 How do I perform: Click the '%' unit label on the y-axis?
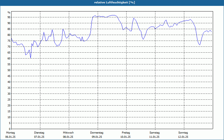[x=9, y=13]
